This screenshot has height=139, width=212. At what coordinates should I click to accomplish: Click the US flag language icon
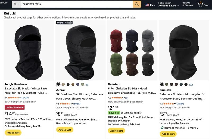click(147, 5)
